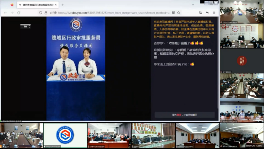Screen dimensions: 264x149
Task: Select the blue logo participant thumbnail
Action: [65, 135]
